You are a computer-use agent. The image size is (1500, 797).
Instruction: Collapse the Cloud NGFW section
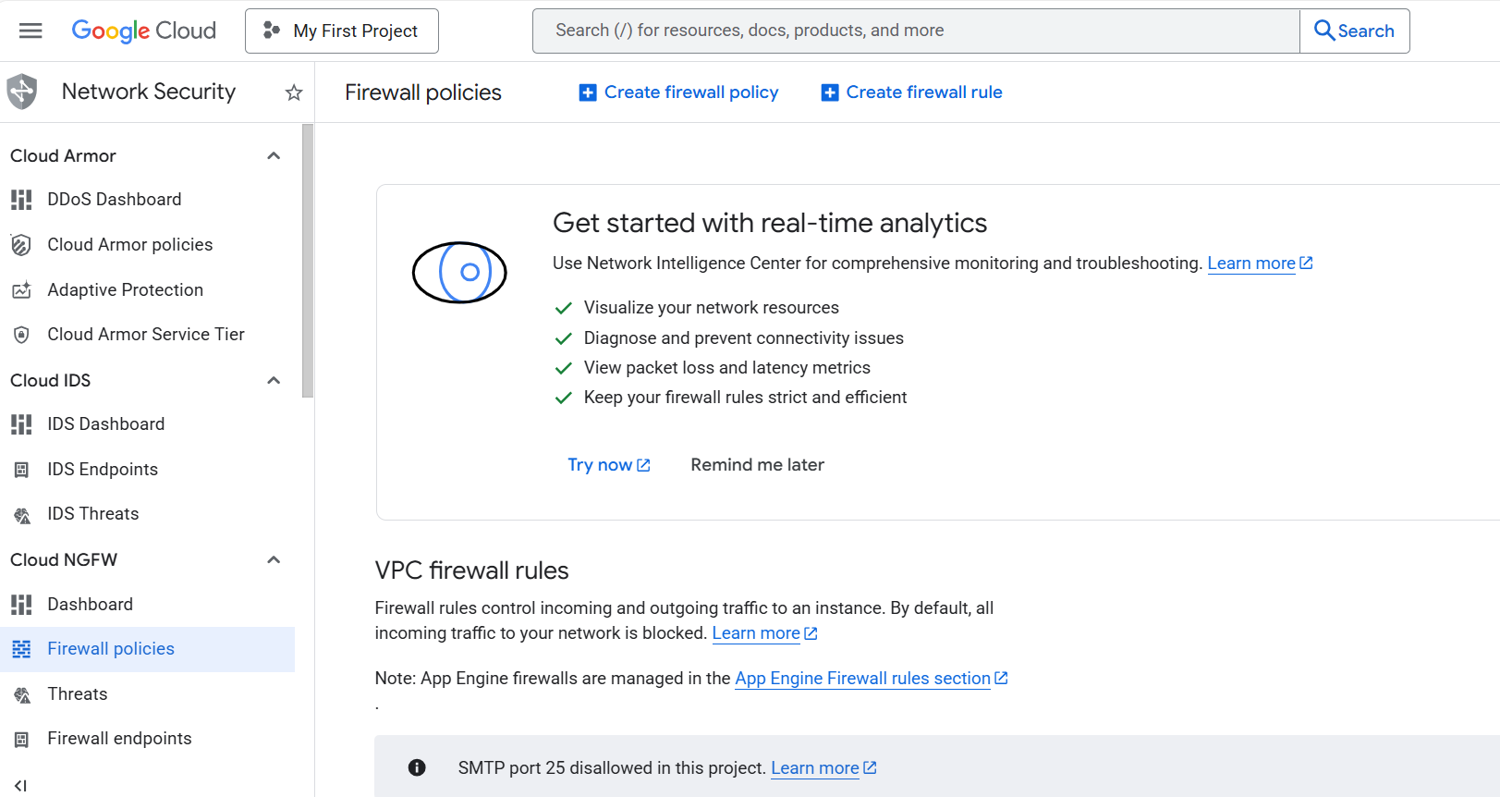click(x=274, y=559)
